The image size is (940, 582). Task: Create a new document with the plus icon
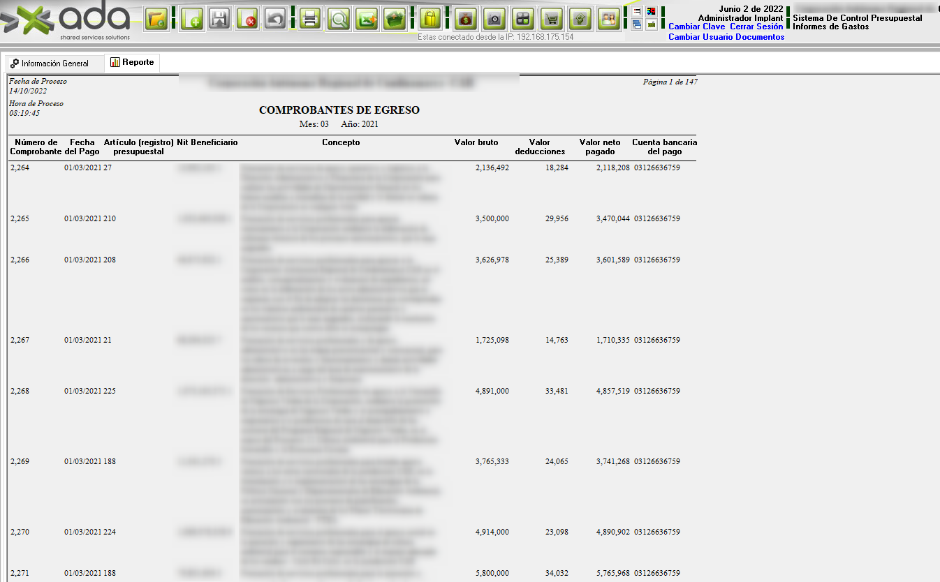click(192, 19)
